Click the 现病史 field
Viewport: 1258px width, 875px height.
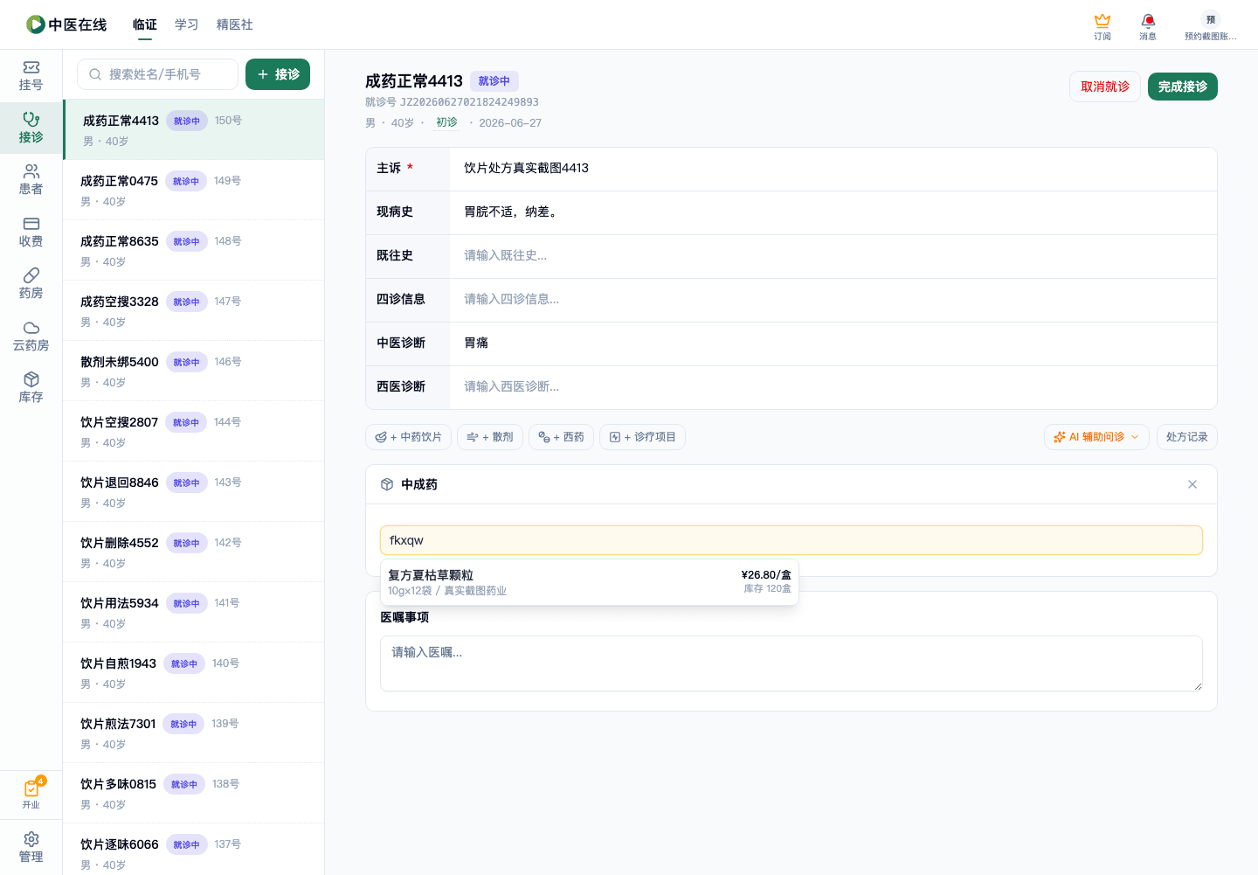click(833, 212)
